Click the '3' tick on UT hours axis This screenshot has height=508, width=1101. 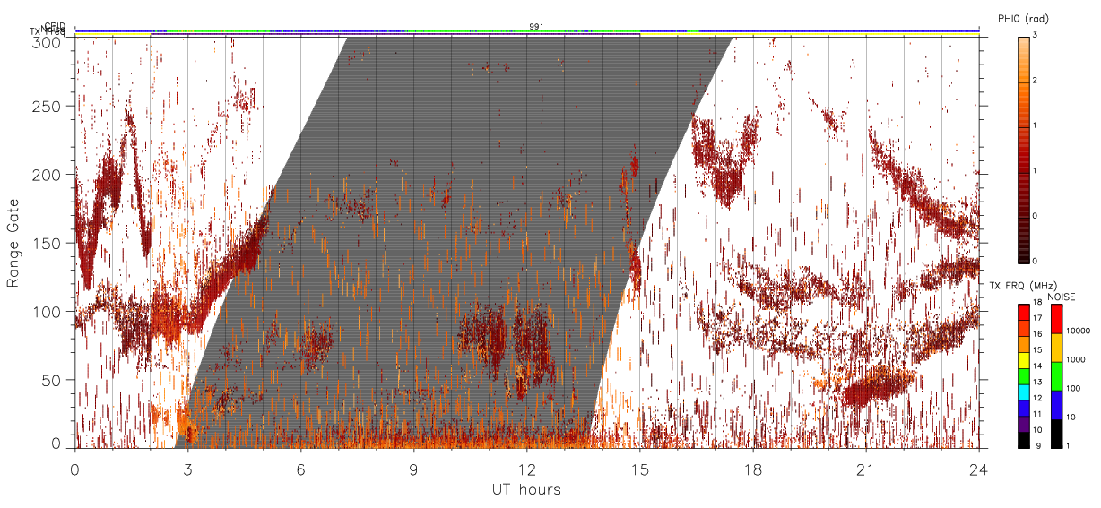click(x=187, y=469)
